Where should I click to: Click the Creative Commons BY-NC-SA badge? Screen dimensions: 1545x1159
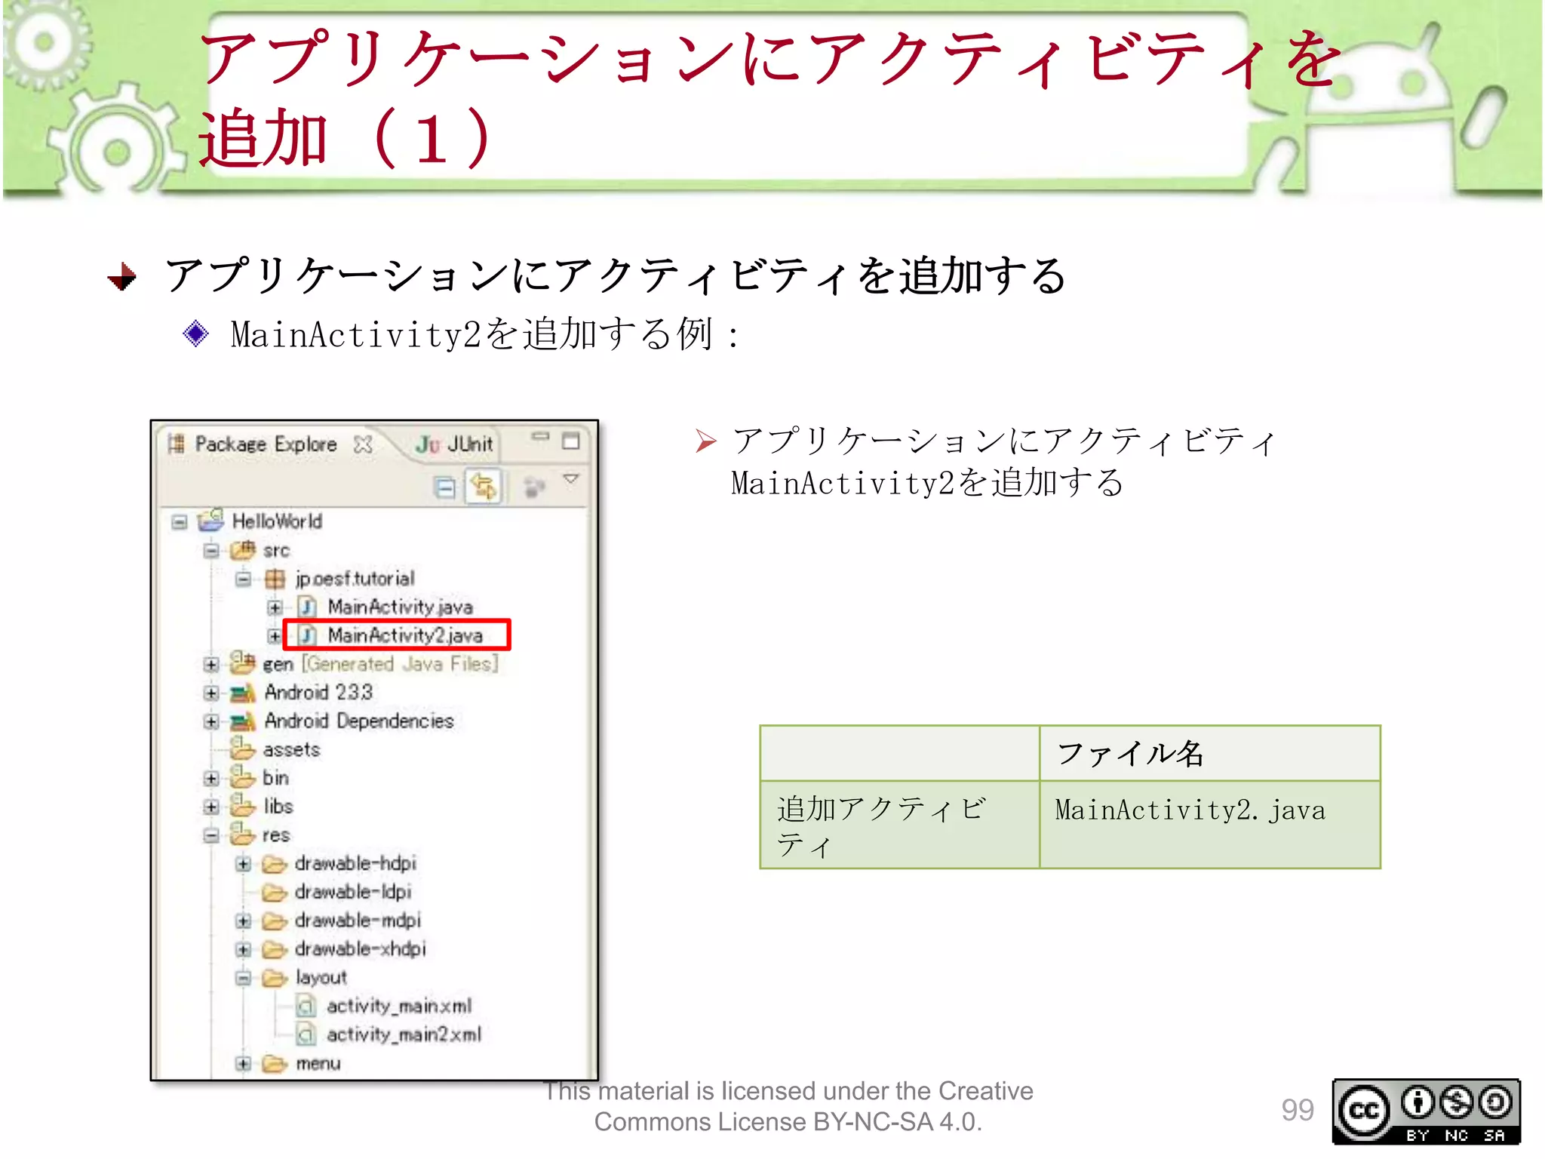pyautogui.click(x=1426, y=1111)
